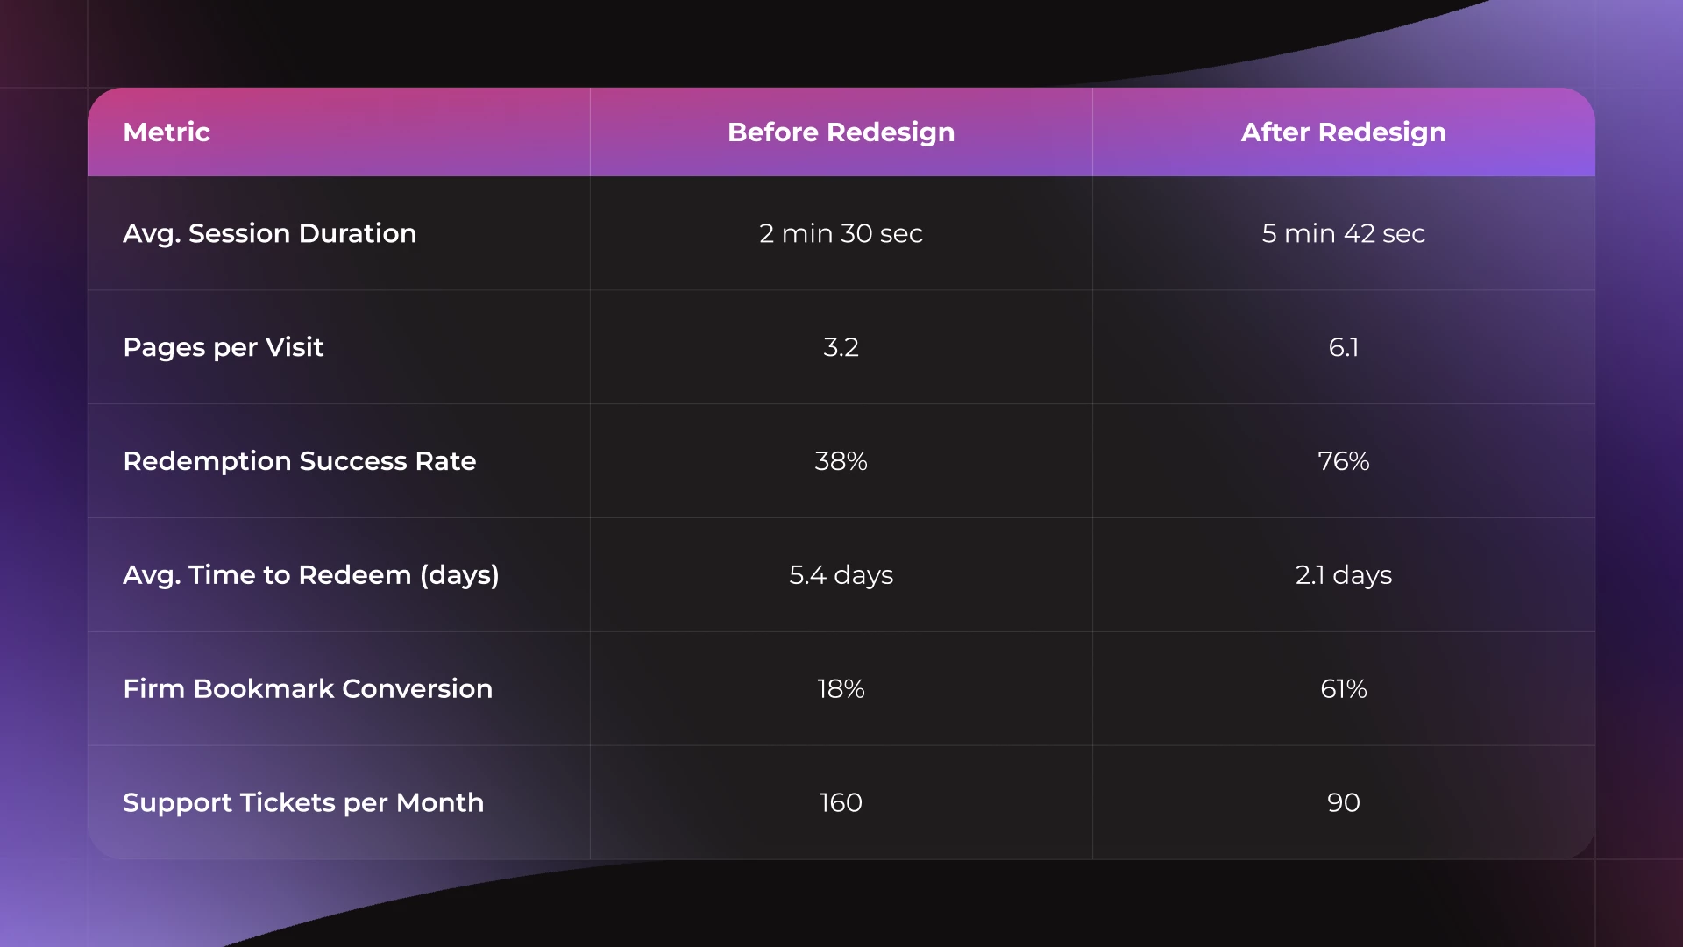Select the Pages per Visit label
The image size is (1683, 947).
224,347
